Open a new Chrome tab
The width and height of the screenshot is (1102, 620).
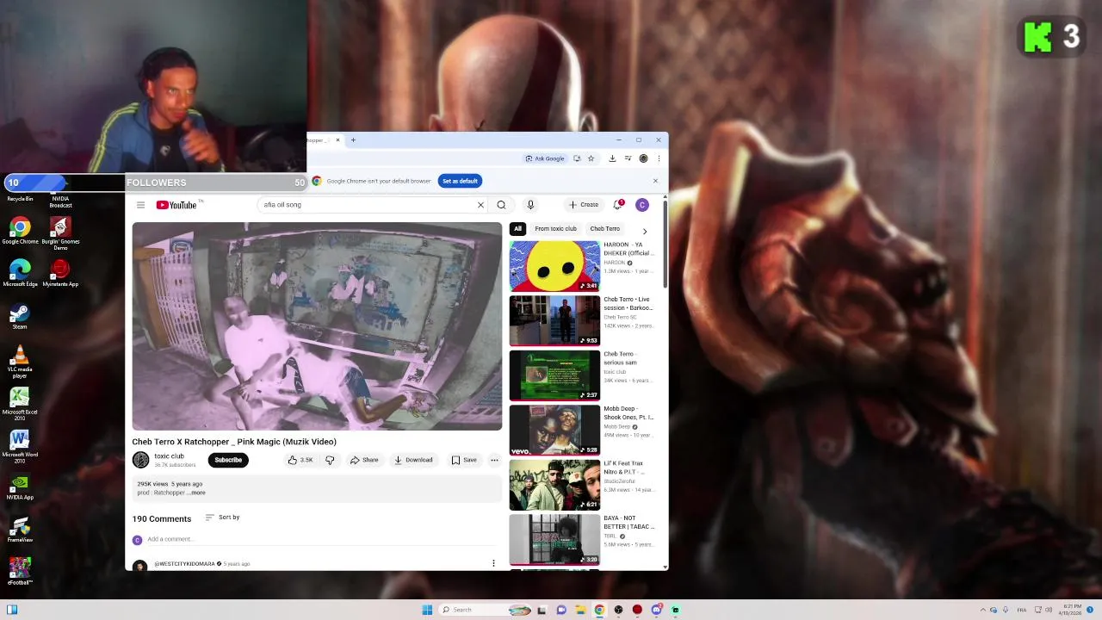(353, 139)
